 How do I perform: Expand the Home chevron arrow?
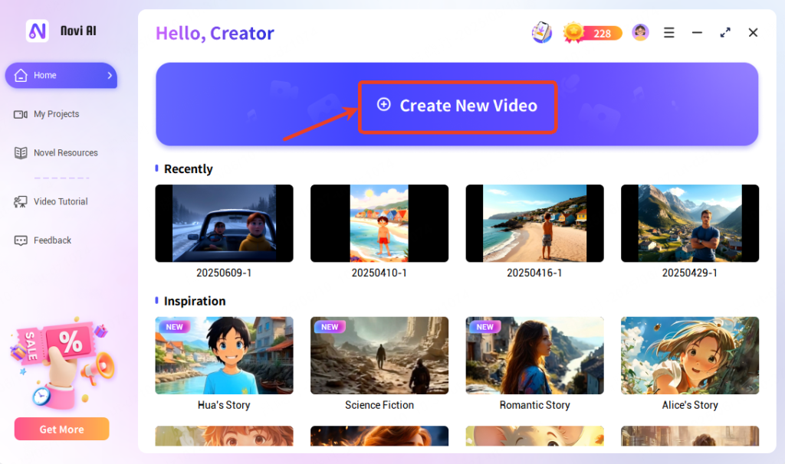(110, 75)
